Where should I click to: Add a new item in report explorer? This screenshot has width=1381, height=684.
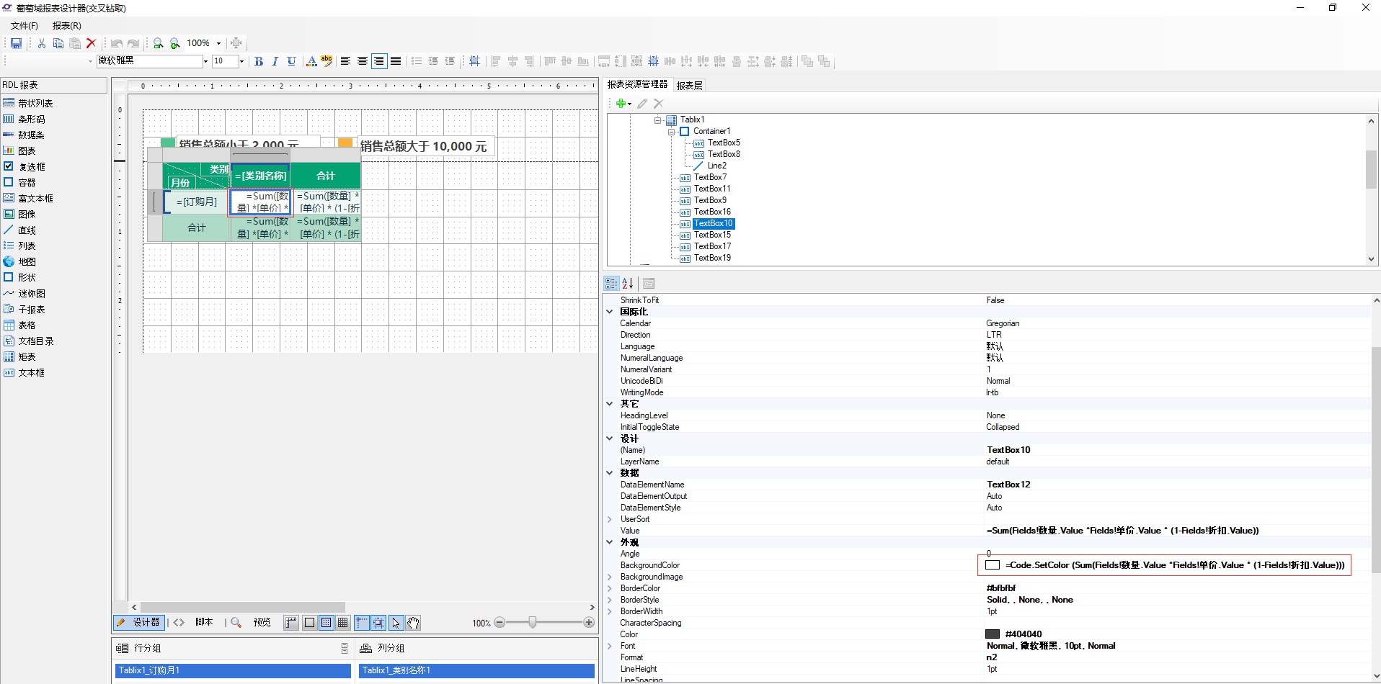(x=623, y=103)
